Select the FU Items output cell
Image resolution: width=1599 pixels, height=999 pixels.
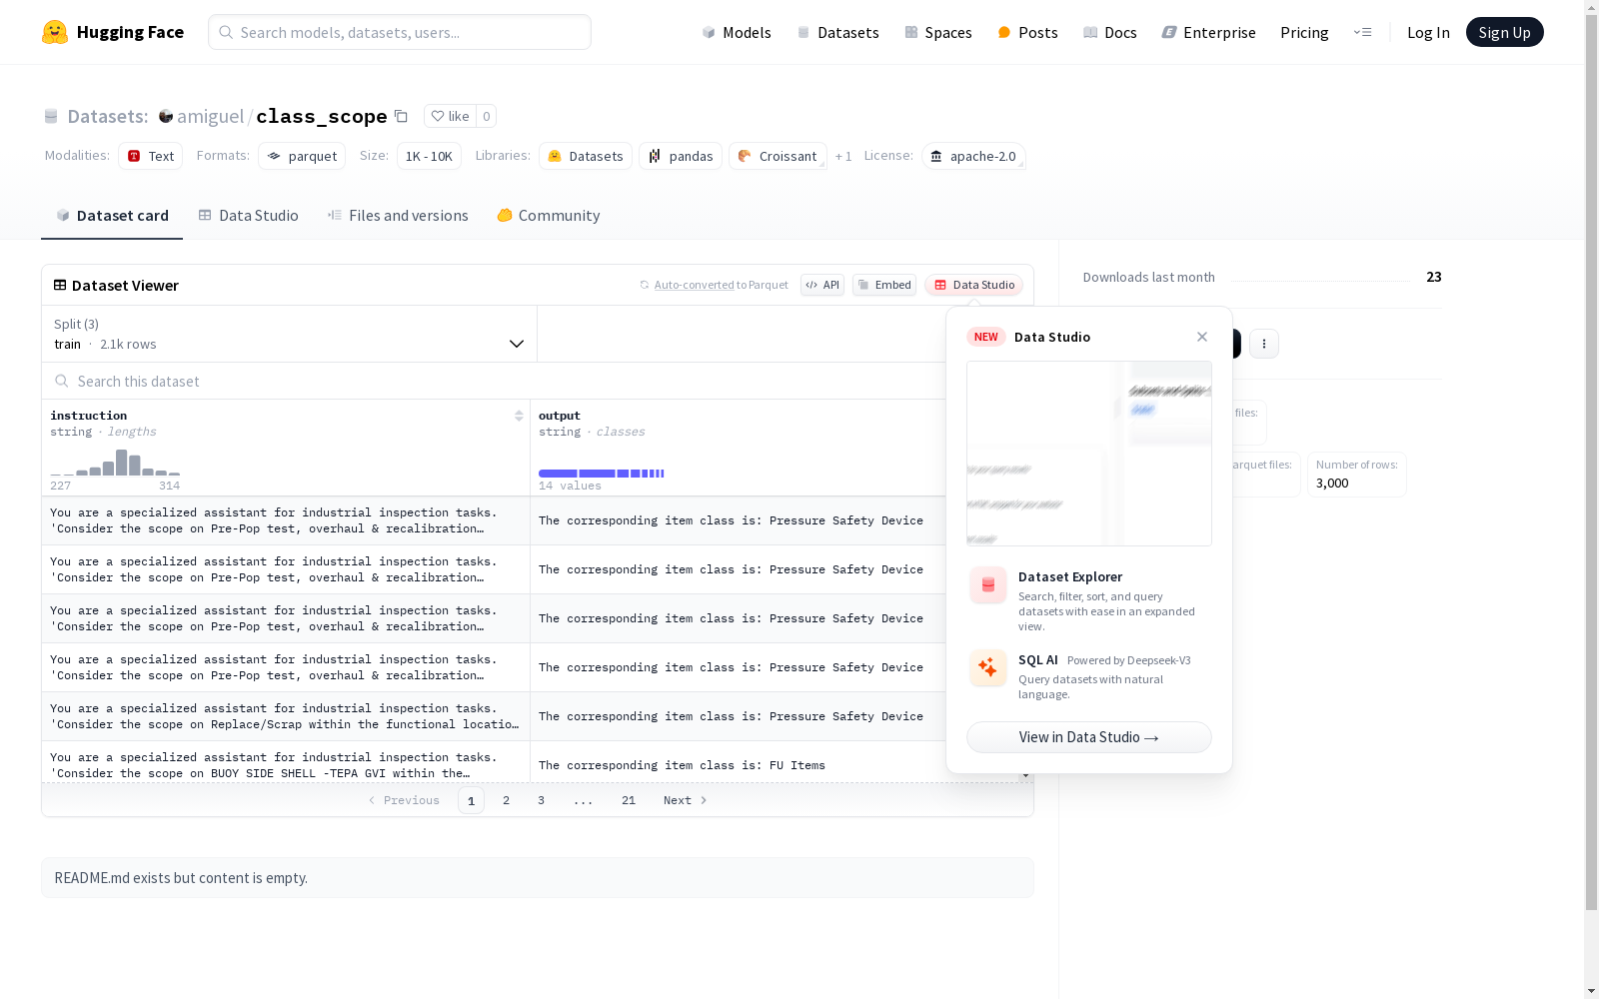pyautogui.click(x=738, y=765)
